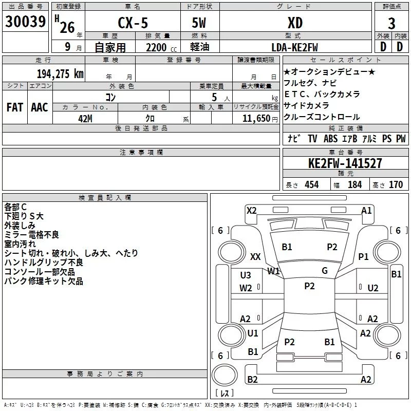Select the grade value XD
The height and width of the screenshot is (411, 411).
tap(295, 23)
